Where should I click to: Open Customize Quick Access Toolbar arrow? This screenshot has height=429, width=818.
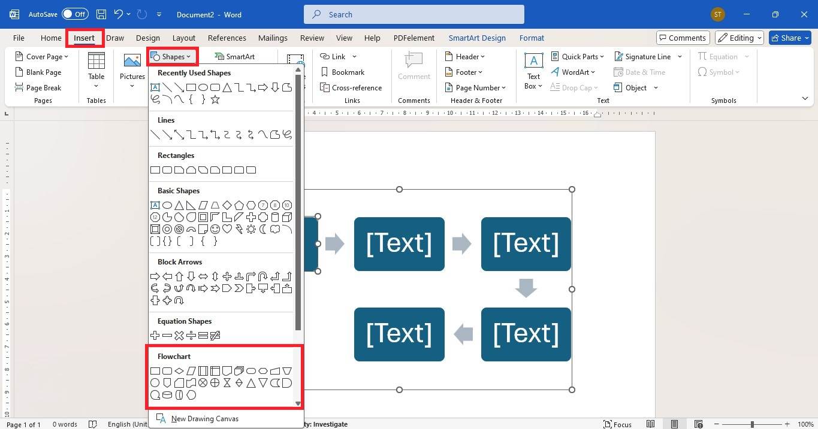coord(159,14)
